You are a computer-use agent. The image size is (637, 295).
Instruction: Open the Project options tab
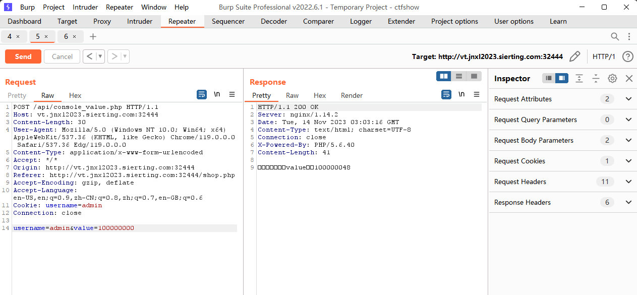(455, 21)
